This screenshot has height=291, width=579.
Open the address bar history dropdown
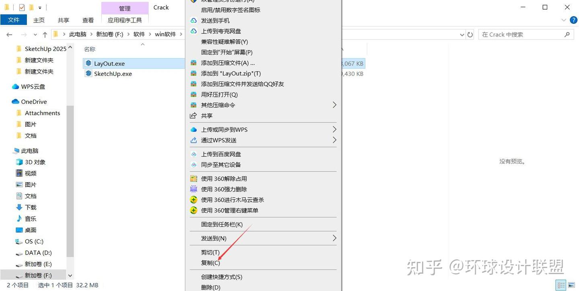[x=462, y=34]
